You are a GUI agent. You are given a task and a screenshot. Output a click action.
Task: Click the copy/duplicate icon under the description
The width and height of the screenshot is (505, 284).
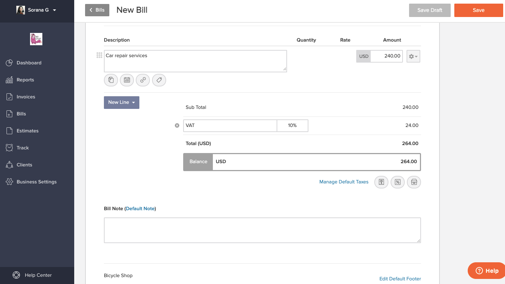click(x=111, y=80)
